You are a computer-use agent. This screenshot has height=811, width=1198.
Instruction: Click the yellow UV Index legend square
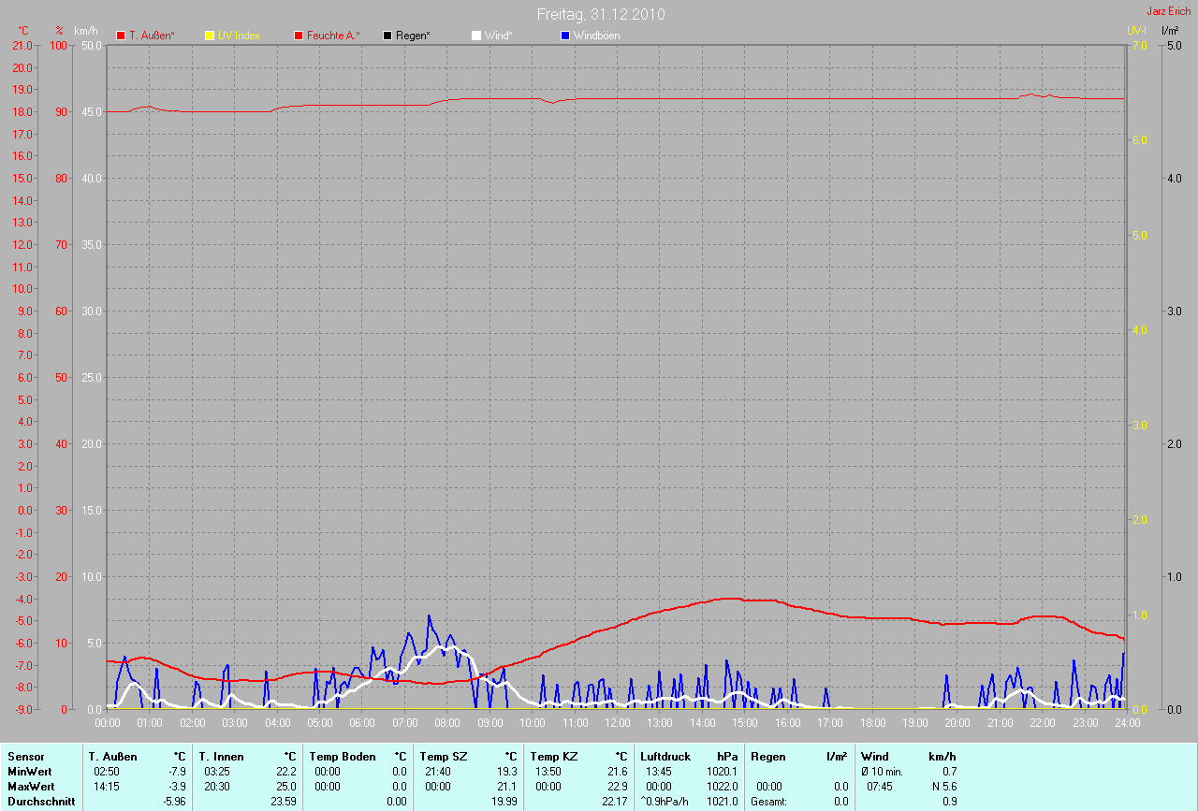[x=210, y=36]
